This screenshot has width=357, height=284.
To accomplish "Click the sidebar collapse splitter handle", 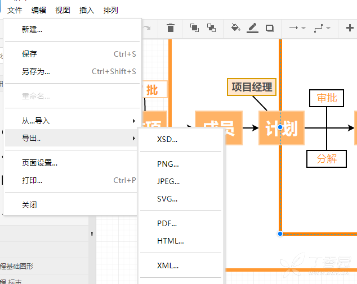I will click(x=92, y=233).
